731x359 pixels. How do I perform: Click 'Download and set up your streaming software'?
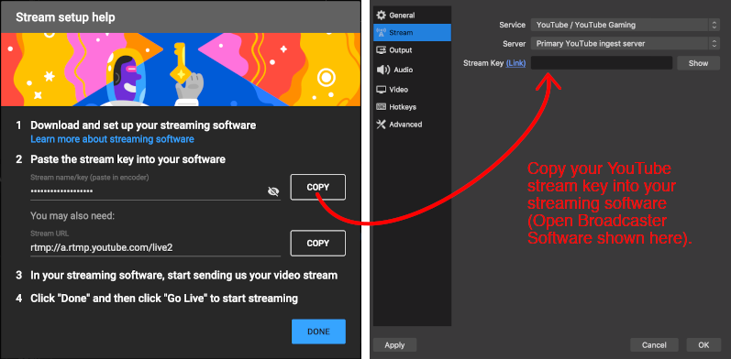(143, 125)
